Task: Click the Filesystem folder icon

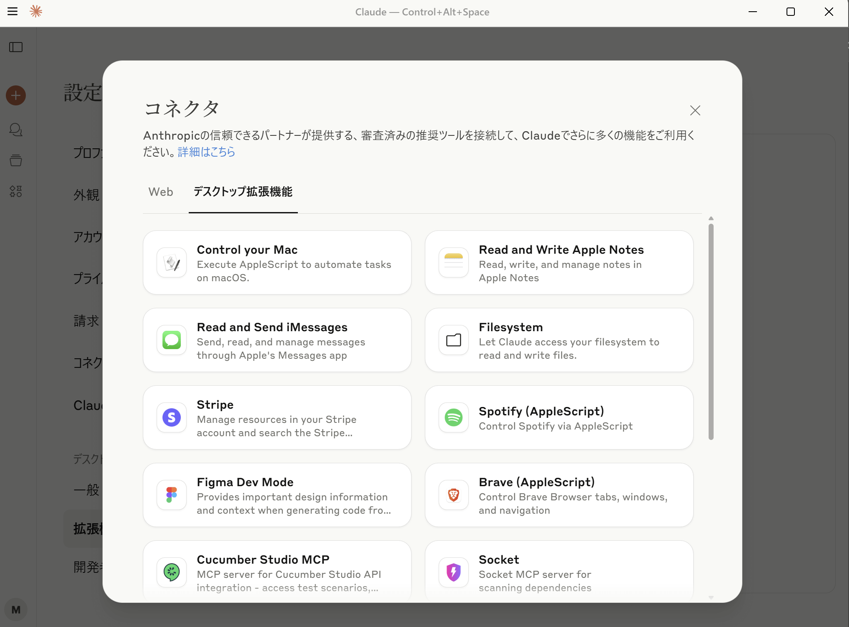Action: [x=454, y=340]
